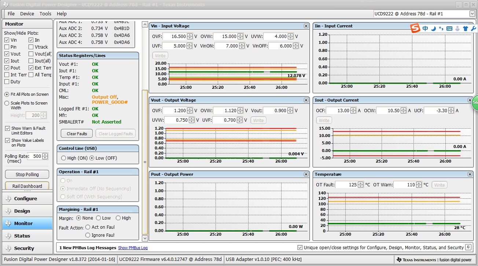478x266 pixels.
Task: Click the Vout UVW 0.750 spinner
Action: pyautogui.click(x=191, y=120)
